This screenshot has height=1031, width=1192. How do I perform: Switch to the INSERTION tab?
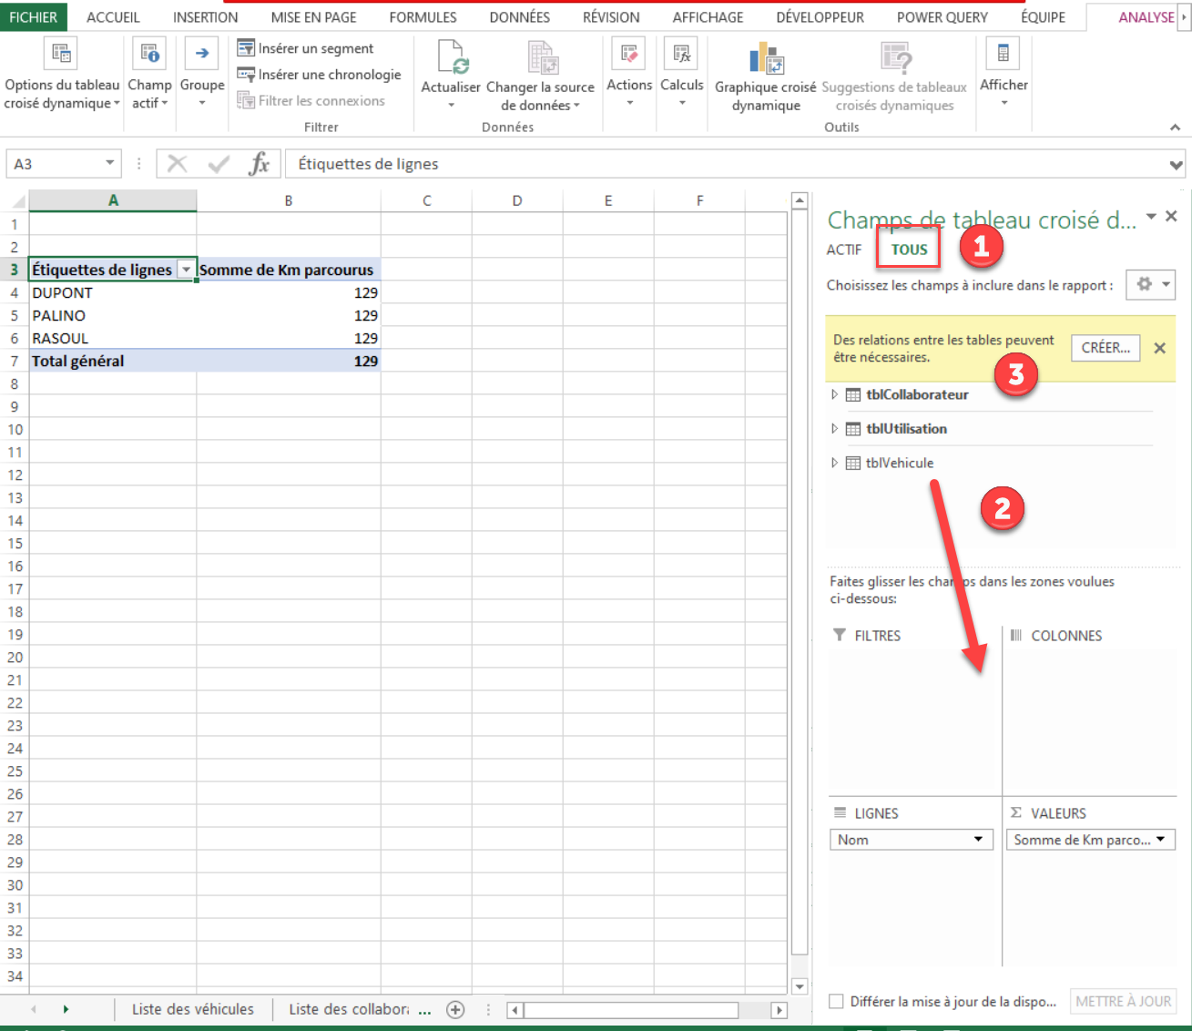[206, 17]
